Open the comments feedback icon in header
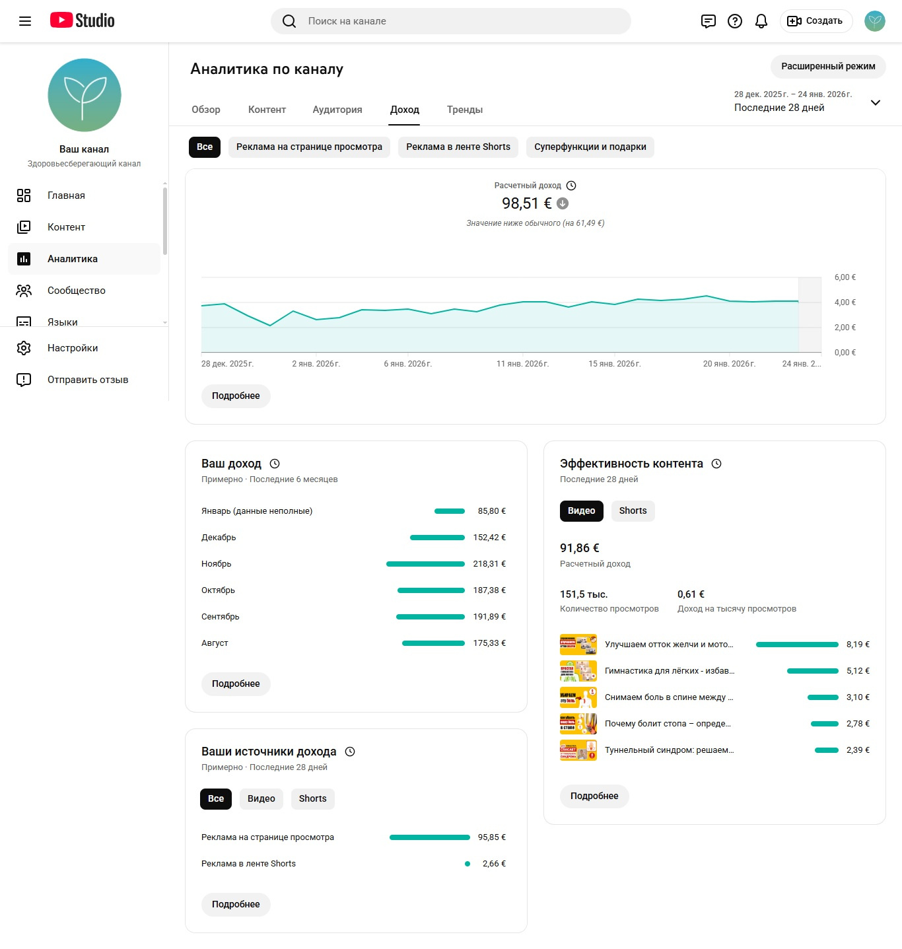 tap(709, 21)
